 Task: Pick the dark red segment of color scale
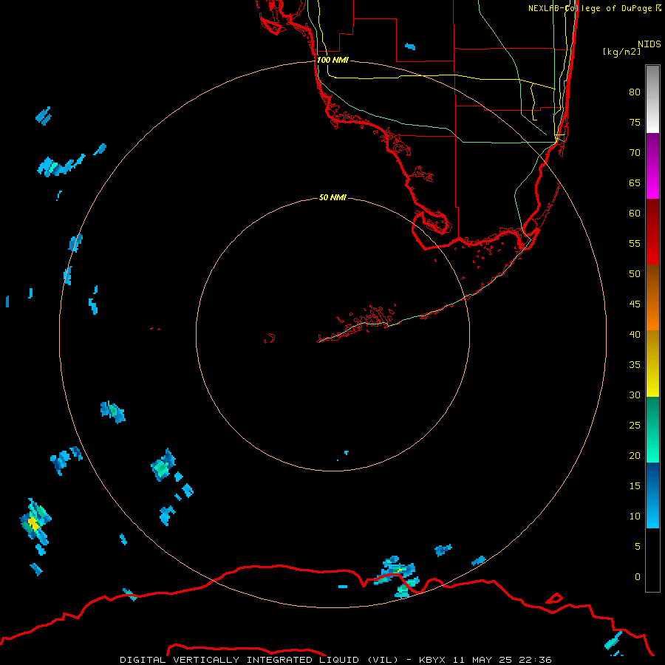pos(652,232)
